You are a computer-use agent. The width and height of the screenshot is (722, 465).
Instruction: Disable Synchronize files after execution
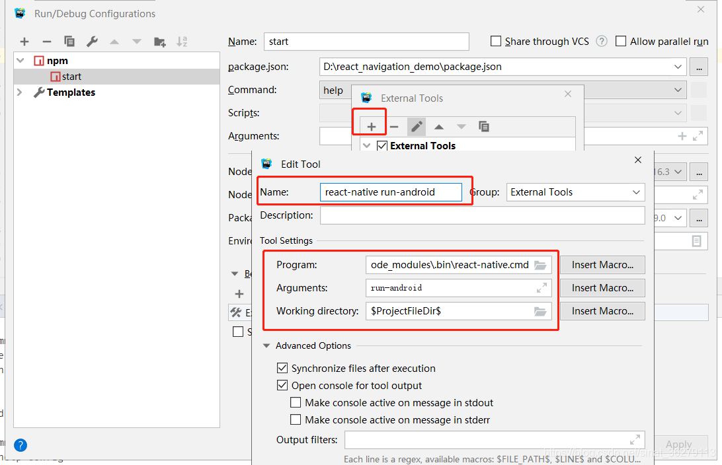tap(282, 368)
